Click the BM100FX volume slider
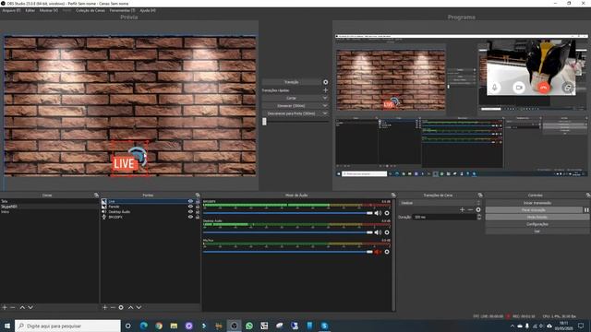Viewport: 591px width, 332px height. [288, 213]
